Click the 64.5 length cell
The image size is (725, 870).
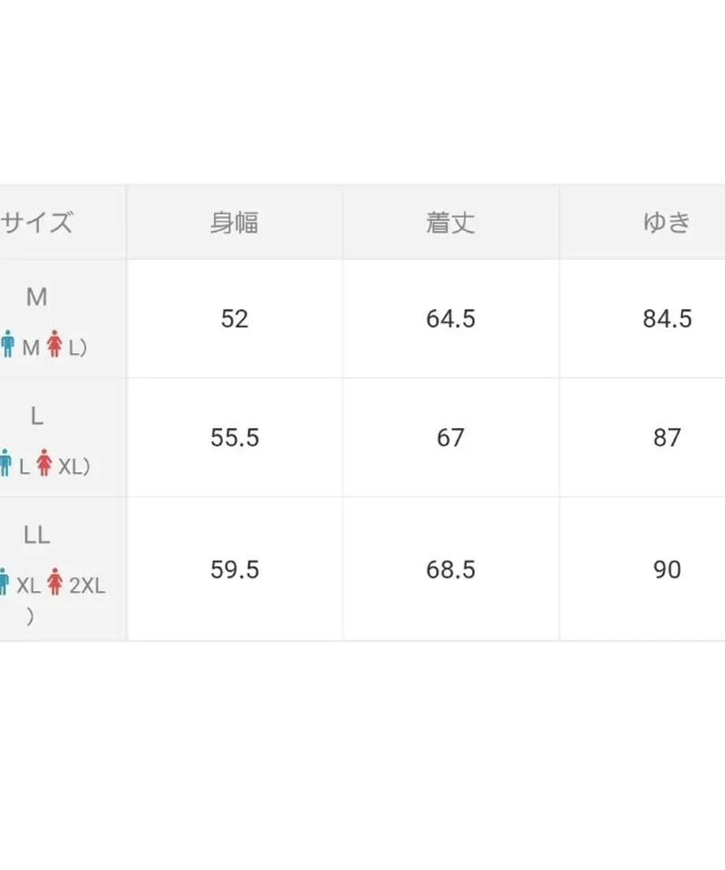[451, 318]
